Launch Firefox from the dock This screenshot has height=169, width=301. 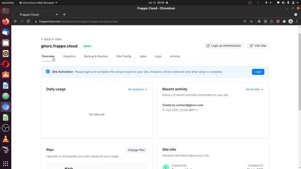[x=6, y=21]
